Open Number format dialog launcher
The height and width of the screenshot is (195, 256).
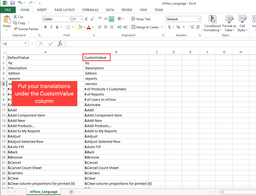(200, 35)
